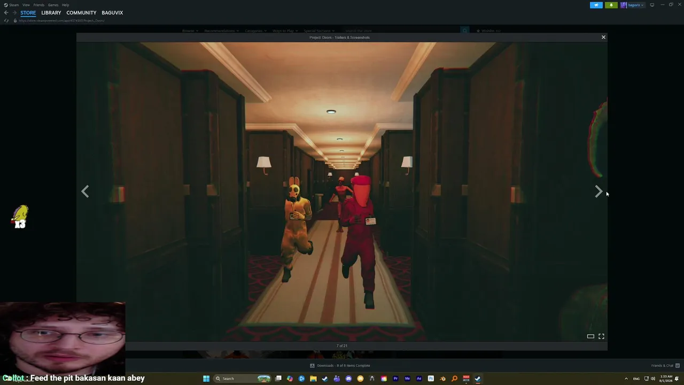Launch Premiere Pro from the taskbar
Image resolution: width=684 pixels, height=385 pixels.
[x=395, y=379]
